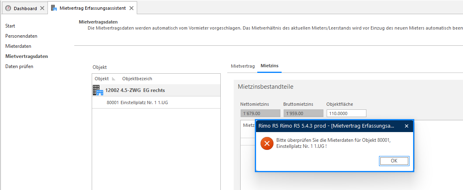This screenshot has height=190, width=463.
Task: Click the bold Mietvertragsdaten page heading
Action: point(98,22)
